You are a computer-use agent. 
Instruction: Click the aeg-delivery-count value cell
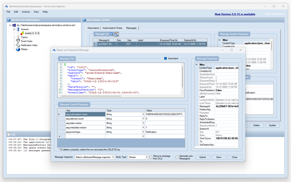point(165,119)
